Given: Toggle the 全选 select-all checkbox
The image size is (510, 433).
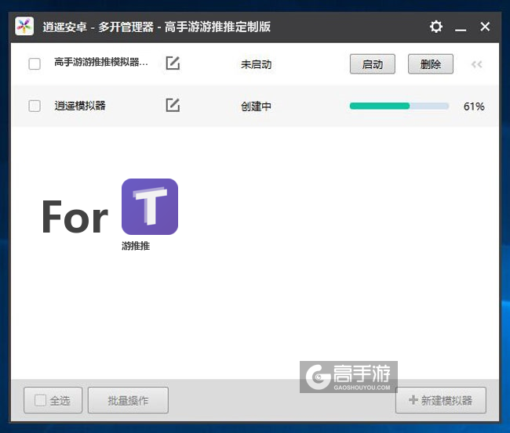Looking at the screenshot, I should [x=40, y=400].
